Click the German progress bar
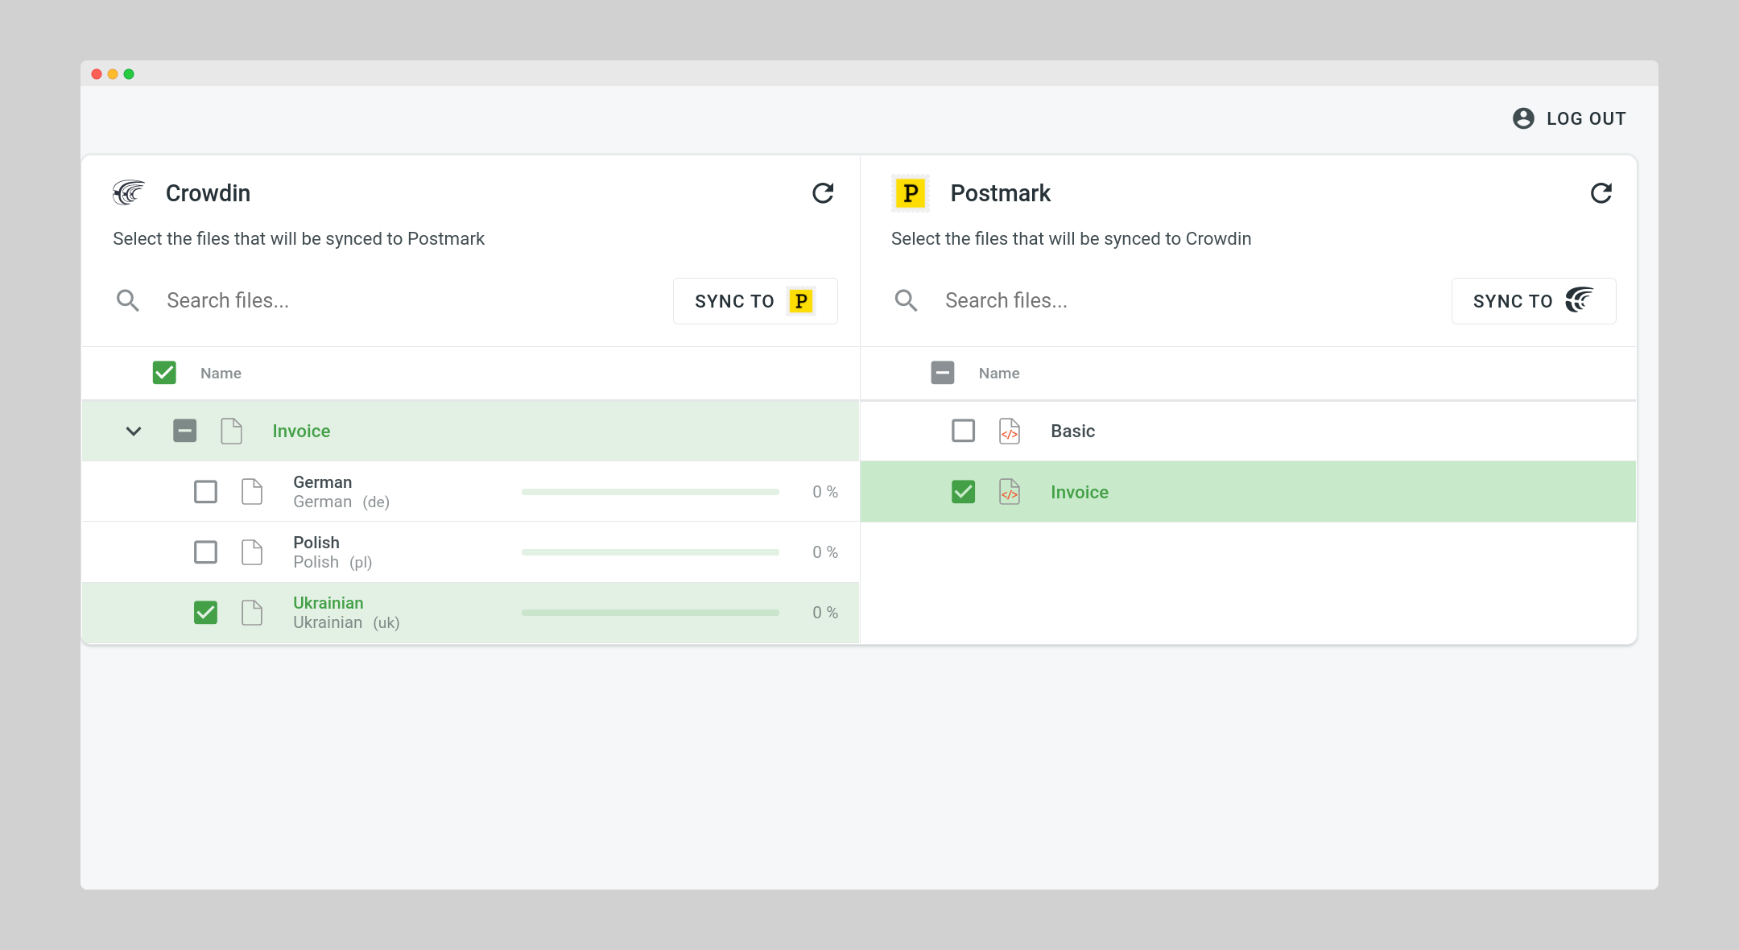The image size is (1739, 950). click(651, 492)
